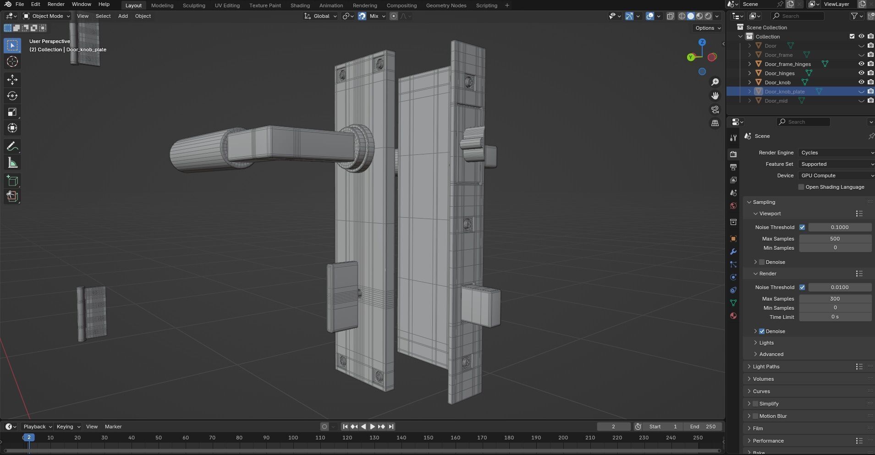Image resolution: width=875 pixels, height=455 pixels.
Task: Hide Door_hinges object with eye icon
Action: coord(861,73)
